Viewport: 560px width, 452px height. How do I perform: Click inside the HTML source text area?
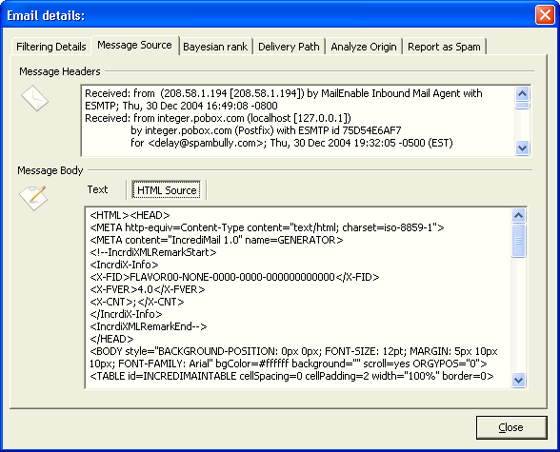(298, 298)
